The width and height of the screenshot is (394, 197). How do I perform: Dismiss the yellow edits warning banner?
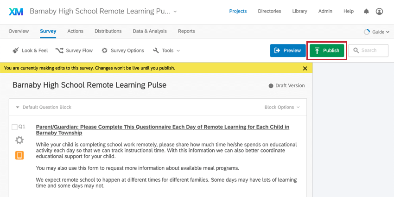pyautogui.click(x=305, y=68)
